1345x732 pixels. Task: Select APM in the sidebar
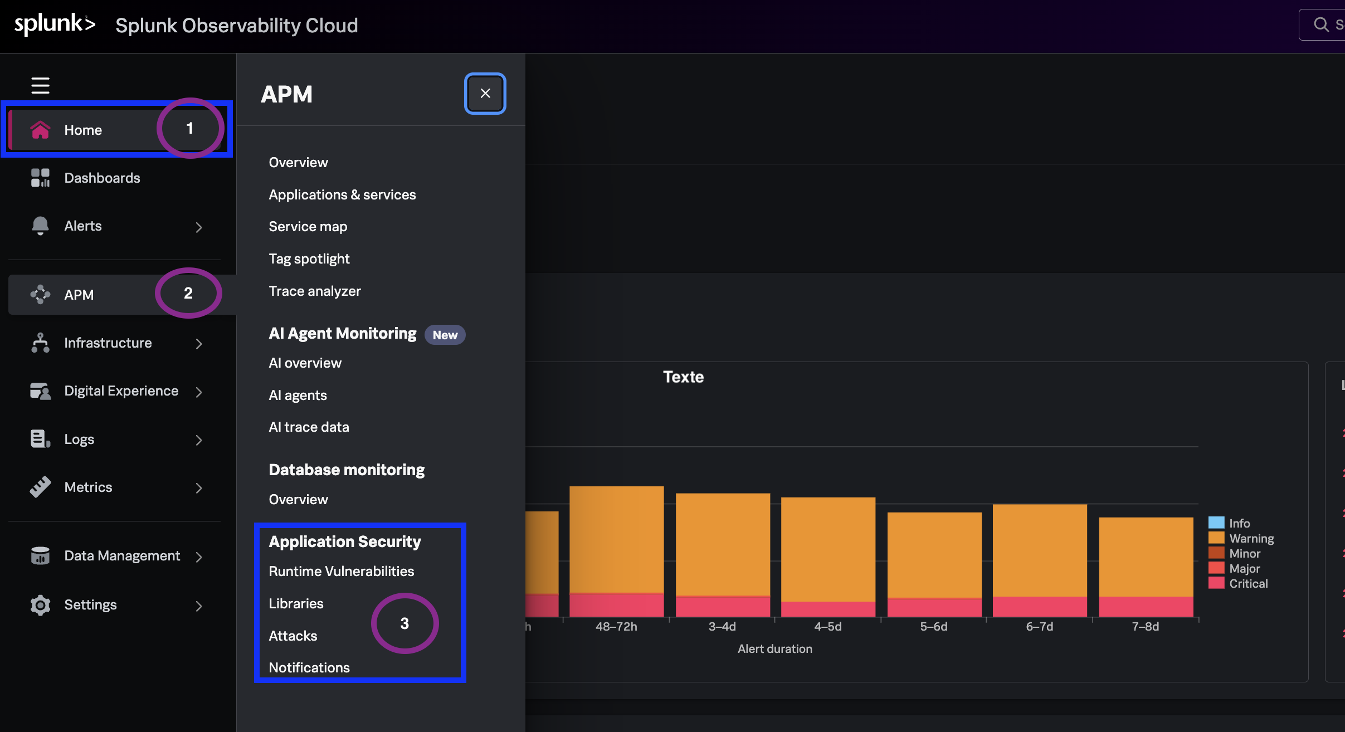pyautogui.click(x=122, y=295)
